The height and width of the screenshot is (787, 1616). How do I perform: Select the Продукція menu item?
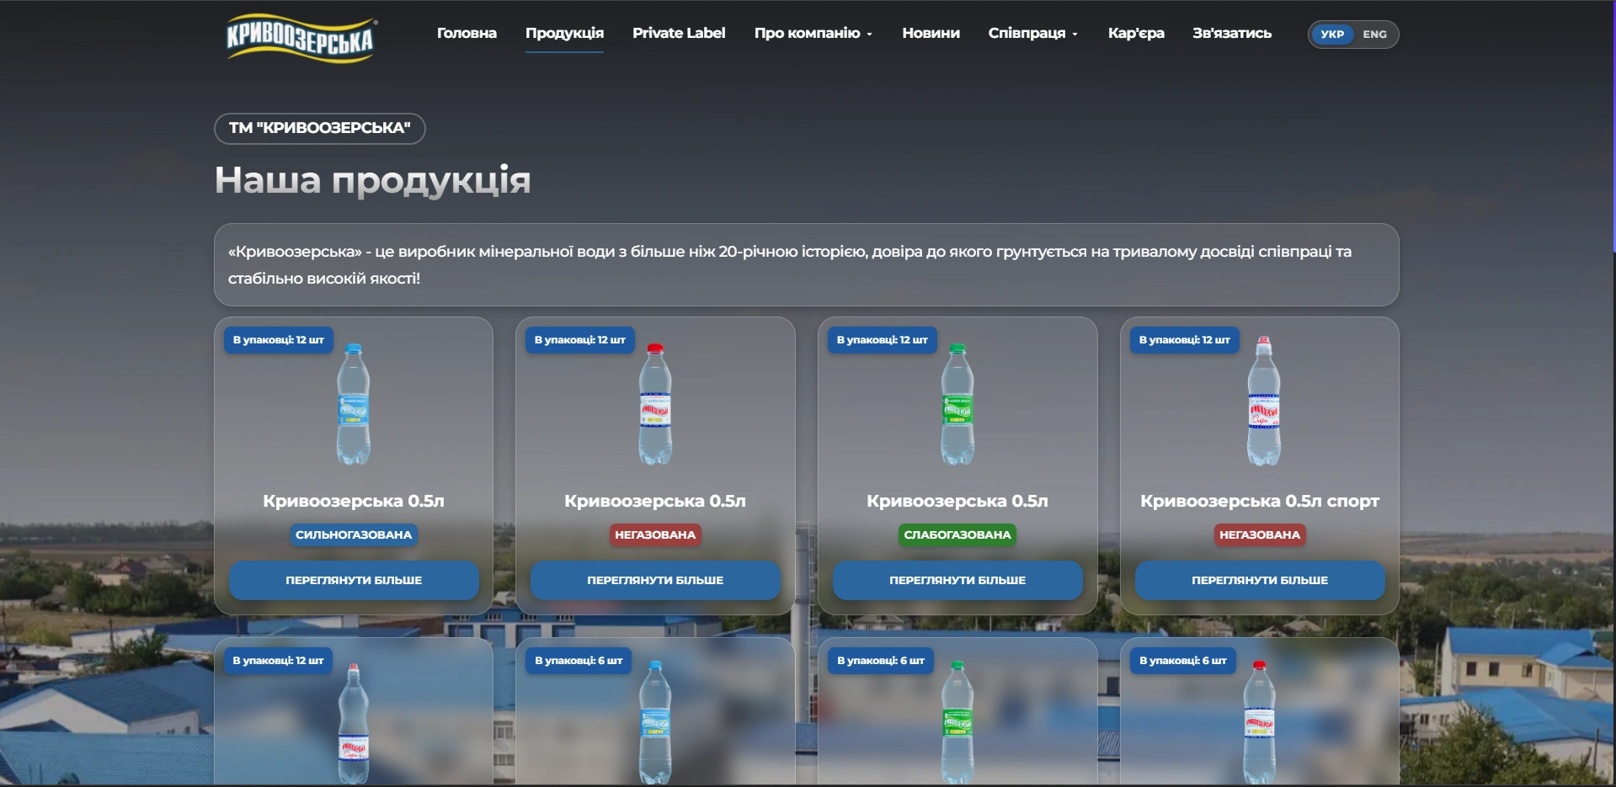coord(564,33)
